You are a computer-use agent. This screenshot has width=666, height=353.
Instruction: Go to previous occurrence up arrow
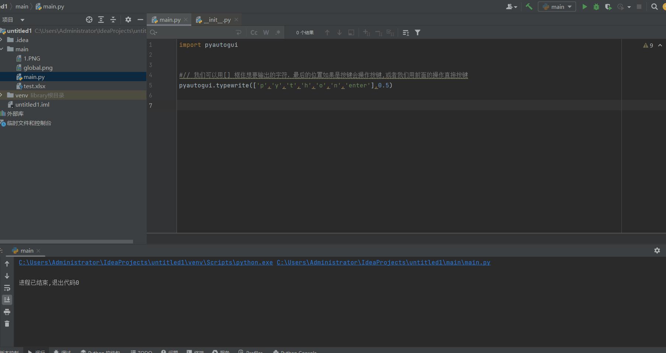pos(327,32)
